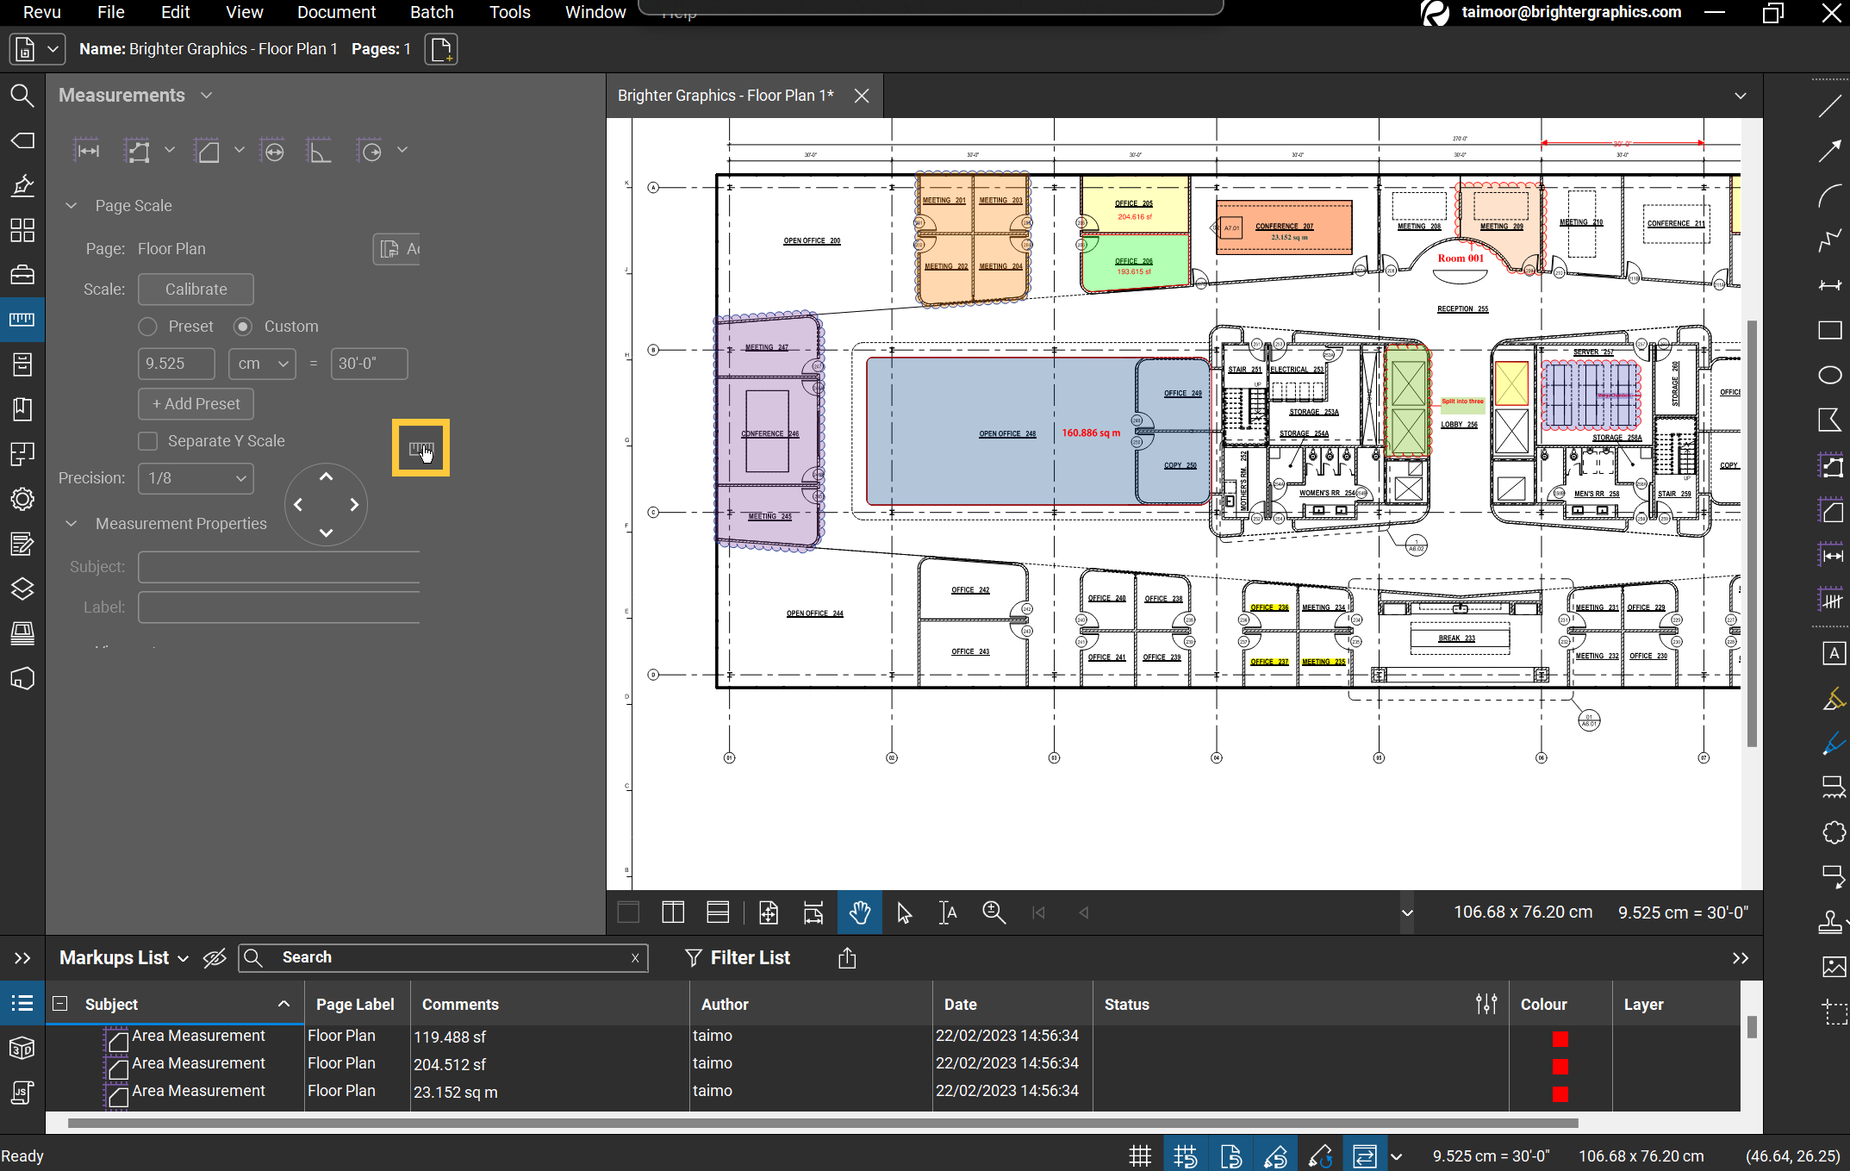Click the Ellipse tool in right toolbar

click(x=1829, y=375)
